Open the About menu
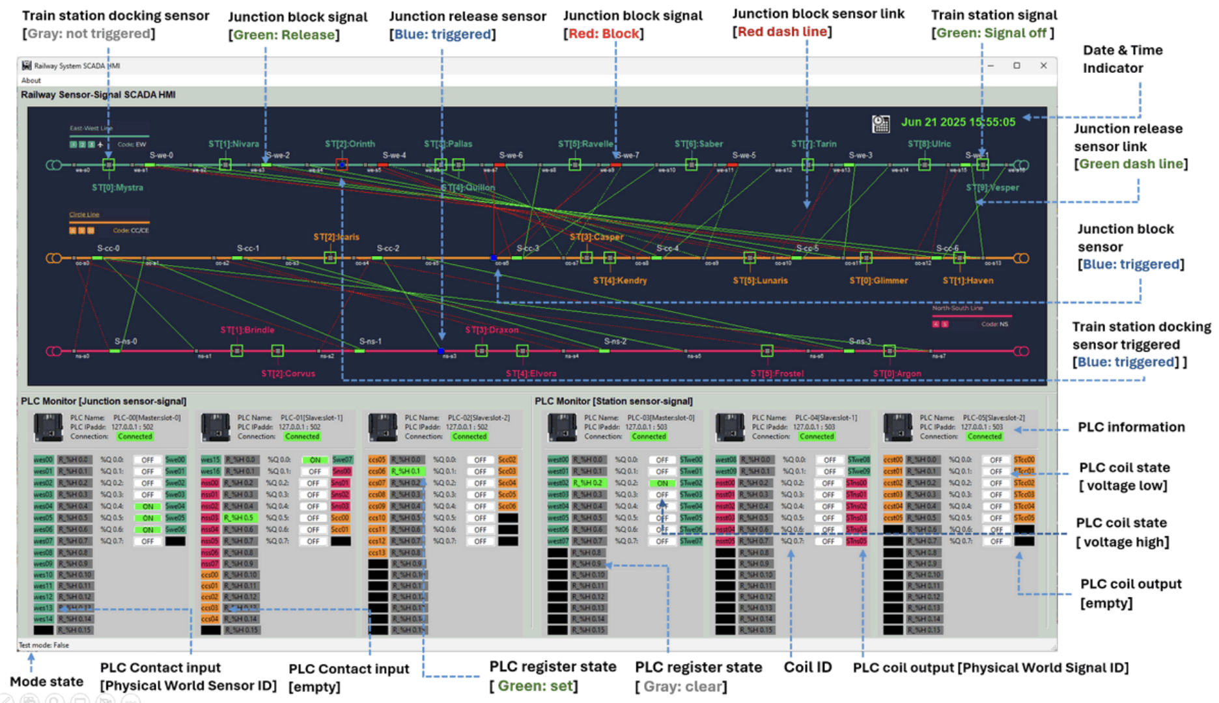Viewport: 1219px width, 703px height. (x=31, y=80)
